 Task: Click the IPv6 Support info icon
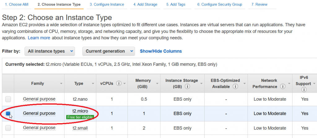tap(304, 90)
